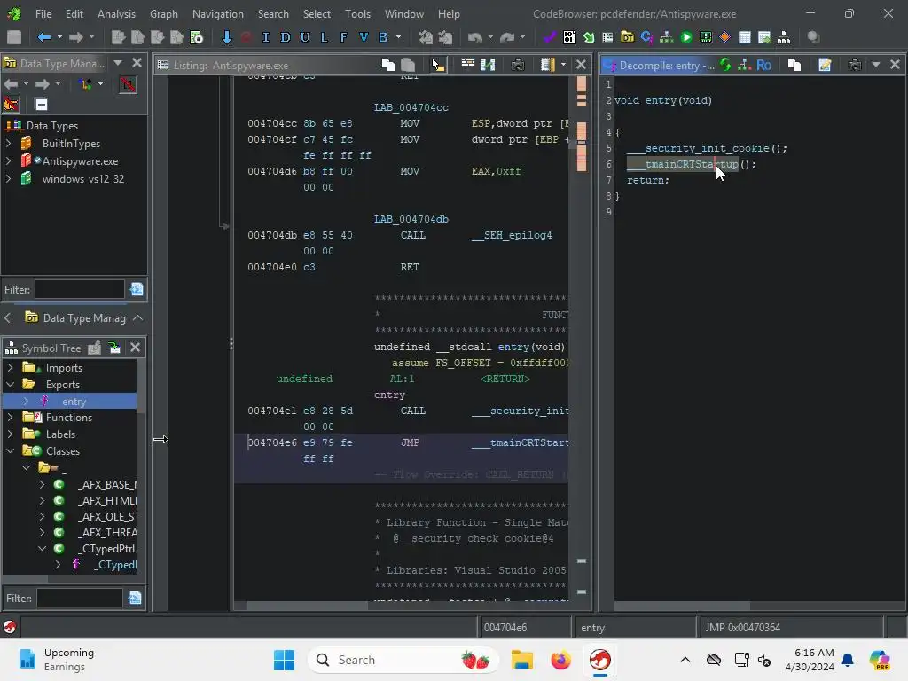
Task: Open the Data Type Manager toolbar icon
Action: click(x=627, y=37)
